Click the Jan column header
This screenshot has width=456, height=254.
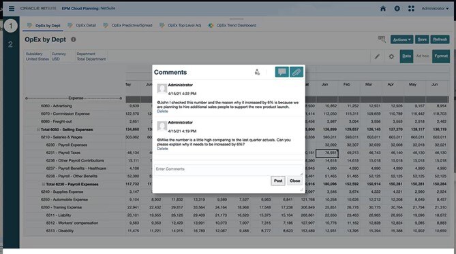click(325, 84)
